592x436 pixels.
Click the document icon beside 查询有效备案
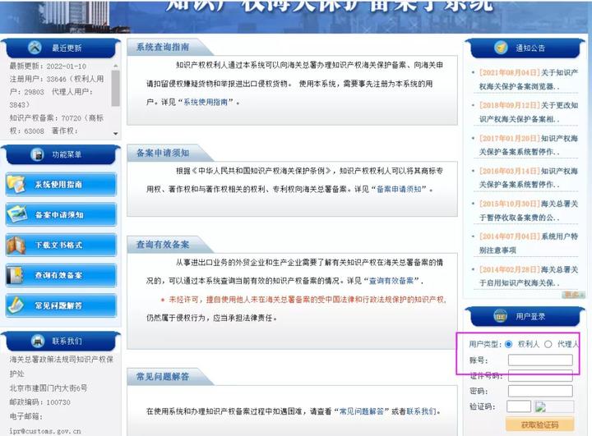(15, 275)
